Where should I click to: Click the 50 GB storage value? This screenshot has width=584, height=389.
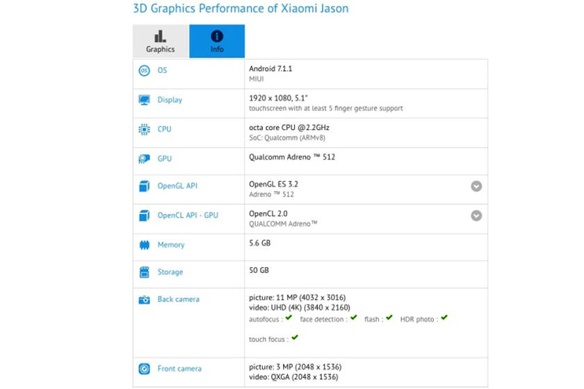[x=259, y=270]
